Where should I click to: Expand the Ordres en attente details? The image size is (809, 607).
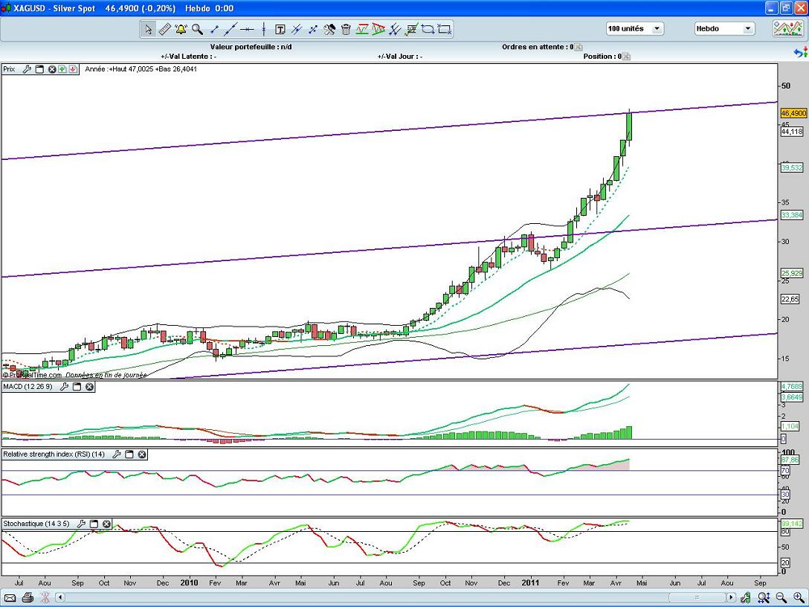578,47
